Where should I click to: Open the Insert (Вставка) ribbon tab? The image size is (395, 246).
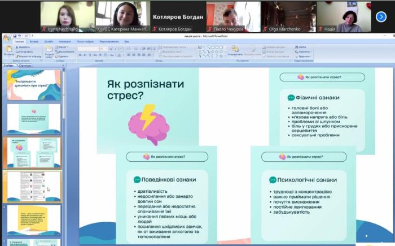tap(34, 41)
